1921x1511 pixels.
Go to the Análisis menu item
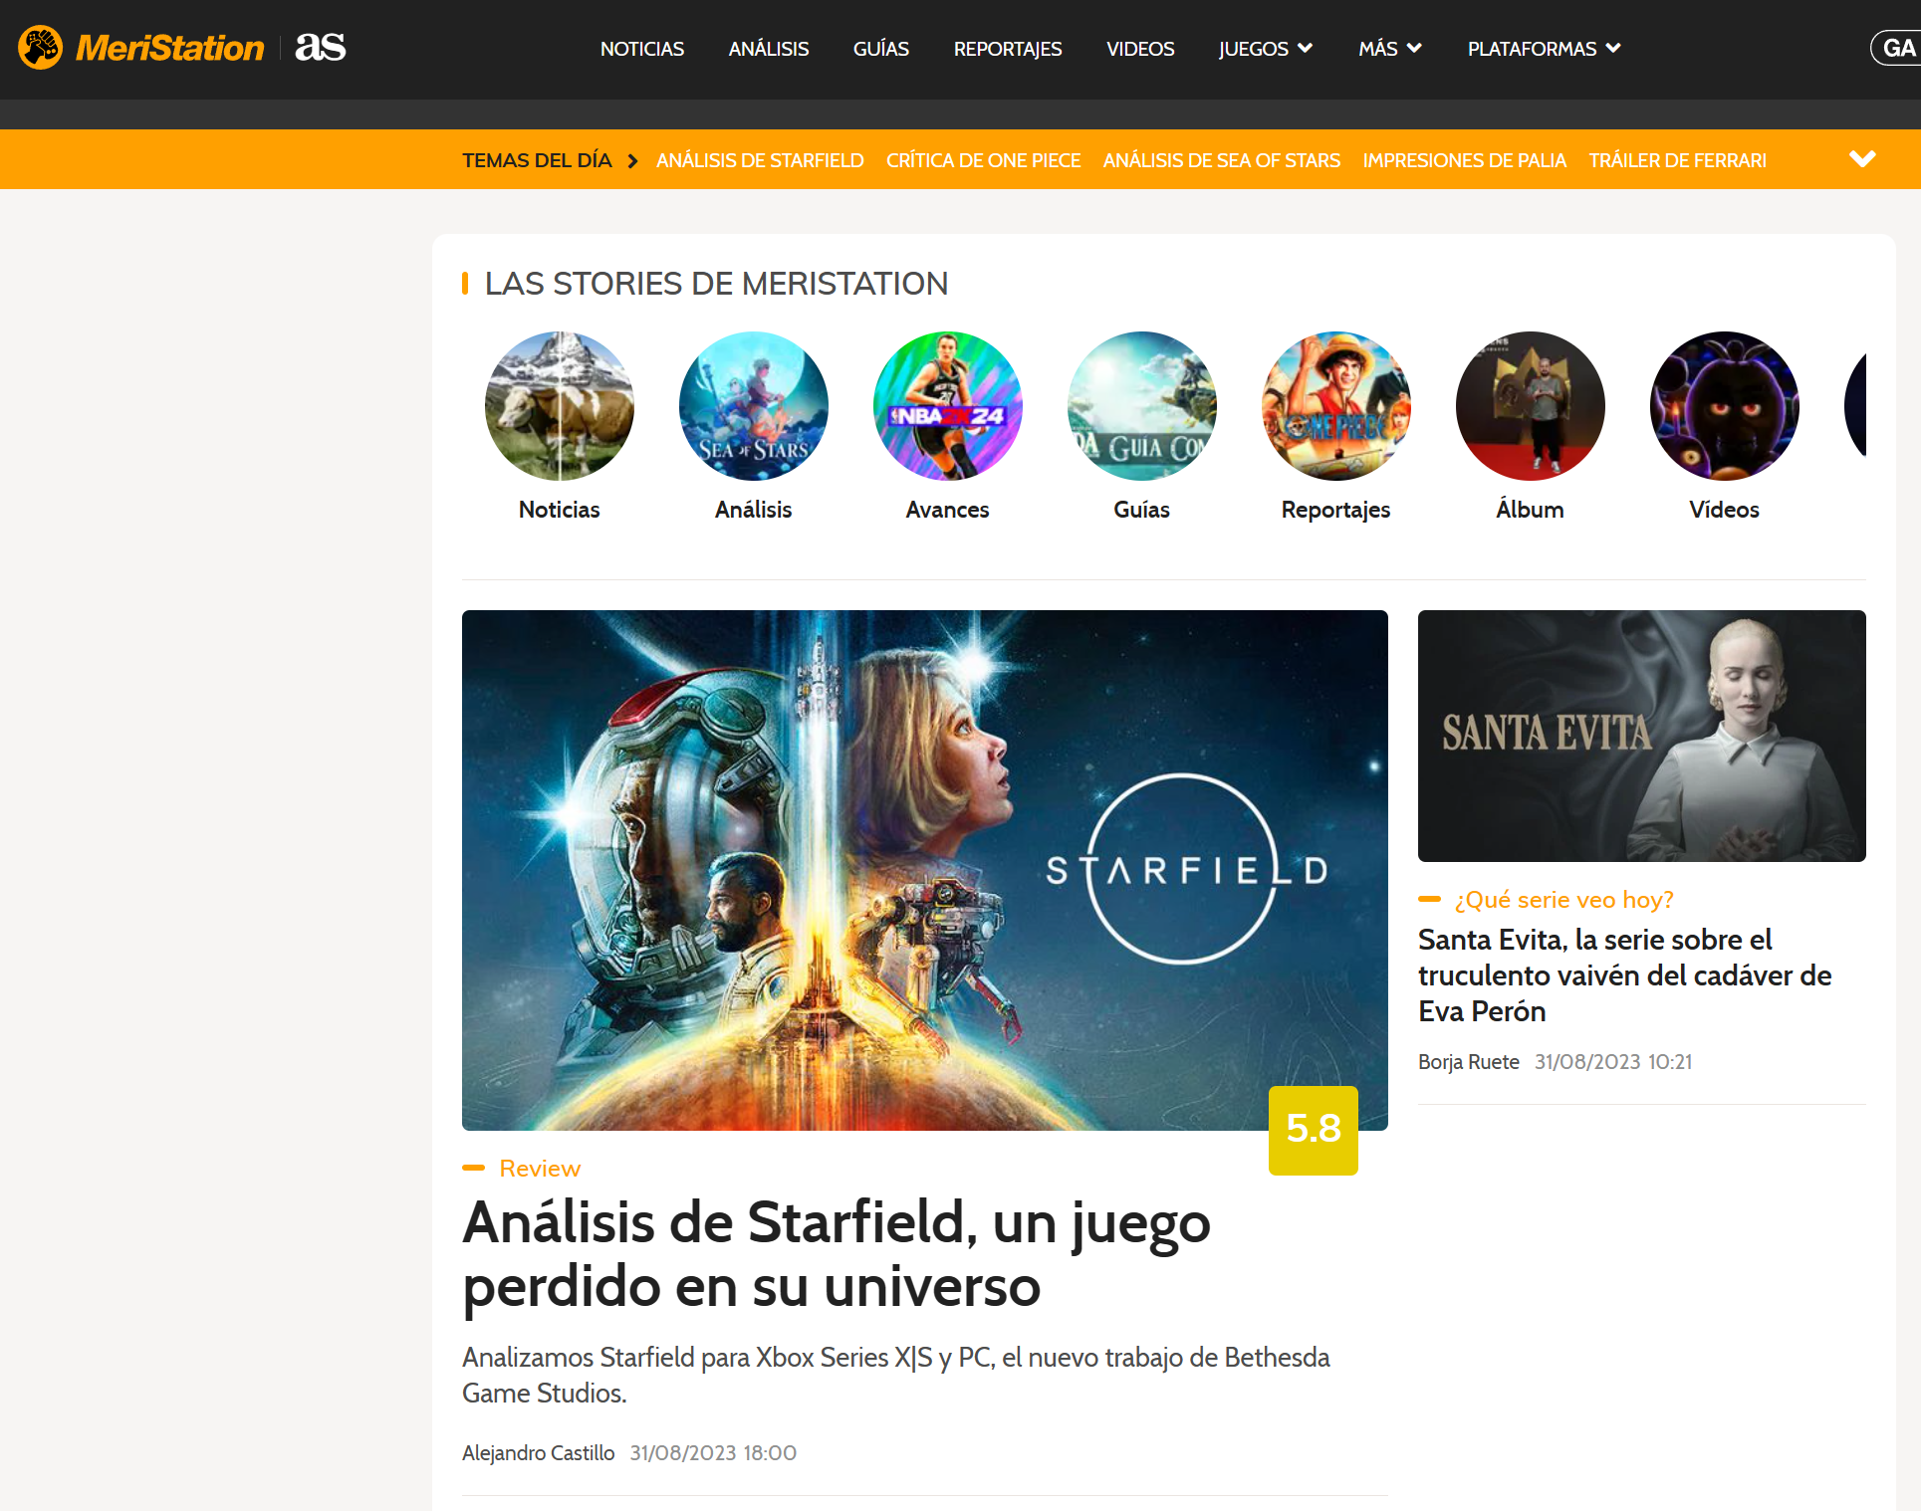point(769,49)
